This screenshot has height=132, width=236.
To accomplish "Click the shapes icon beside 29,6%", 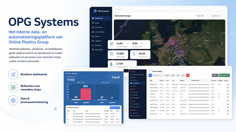I will (134, 54).
